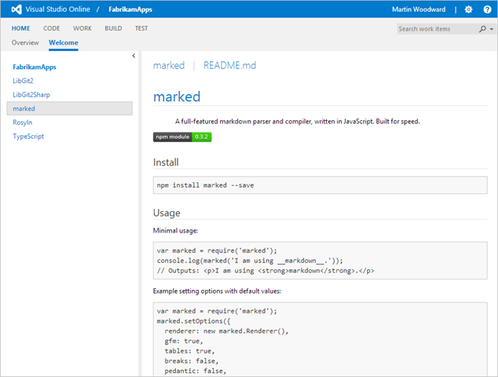Screen dimensions: 498x377
Task: Click the 'renderer: new marked.Renderer(),' line
Action: click(226, 331)
